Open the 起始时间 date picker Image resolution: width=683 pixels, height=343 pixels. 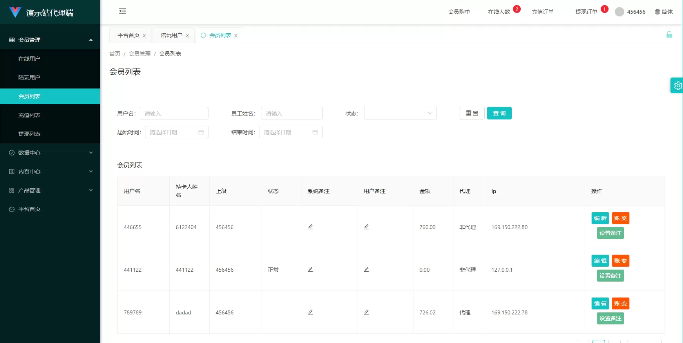[176, 132]
